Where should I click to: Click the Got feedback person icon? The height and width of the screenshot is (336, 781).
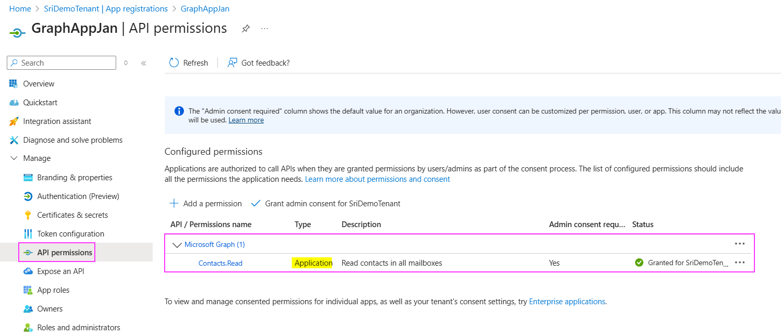tap(232, 63)
